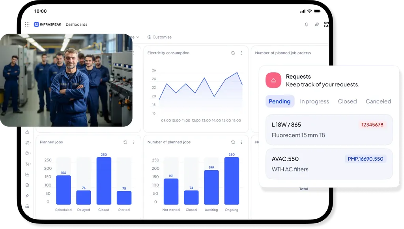Open the tag sidebar icon
This screenshot has height=229, width=404.
coord(27,153)
